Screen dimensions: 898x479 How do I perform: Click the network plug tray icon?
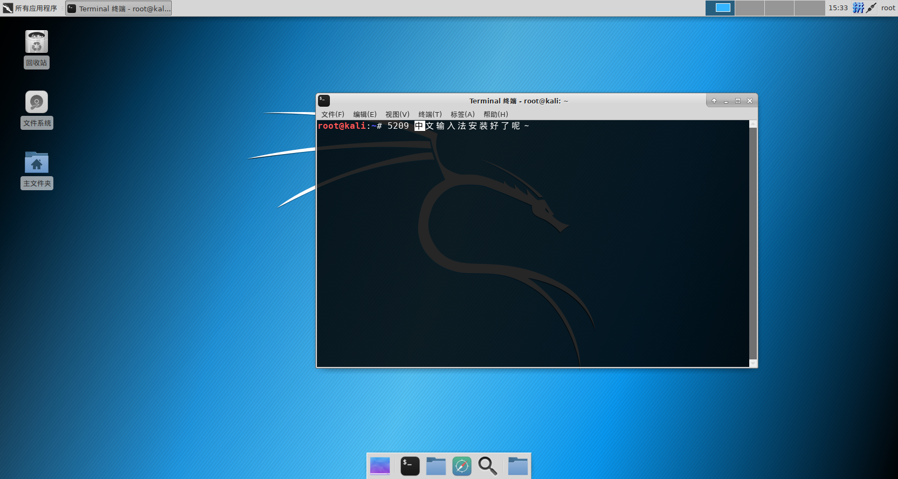point(871,8)
